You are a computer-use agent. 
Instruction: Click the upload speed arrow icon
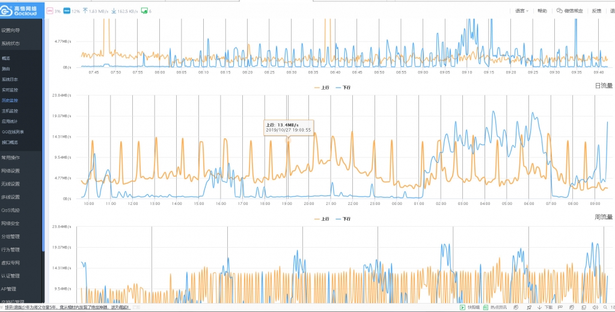click(85, 11)
